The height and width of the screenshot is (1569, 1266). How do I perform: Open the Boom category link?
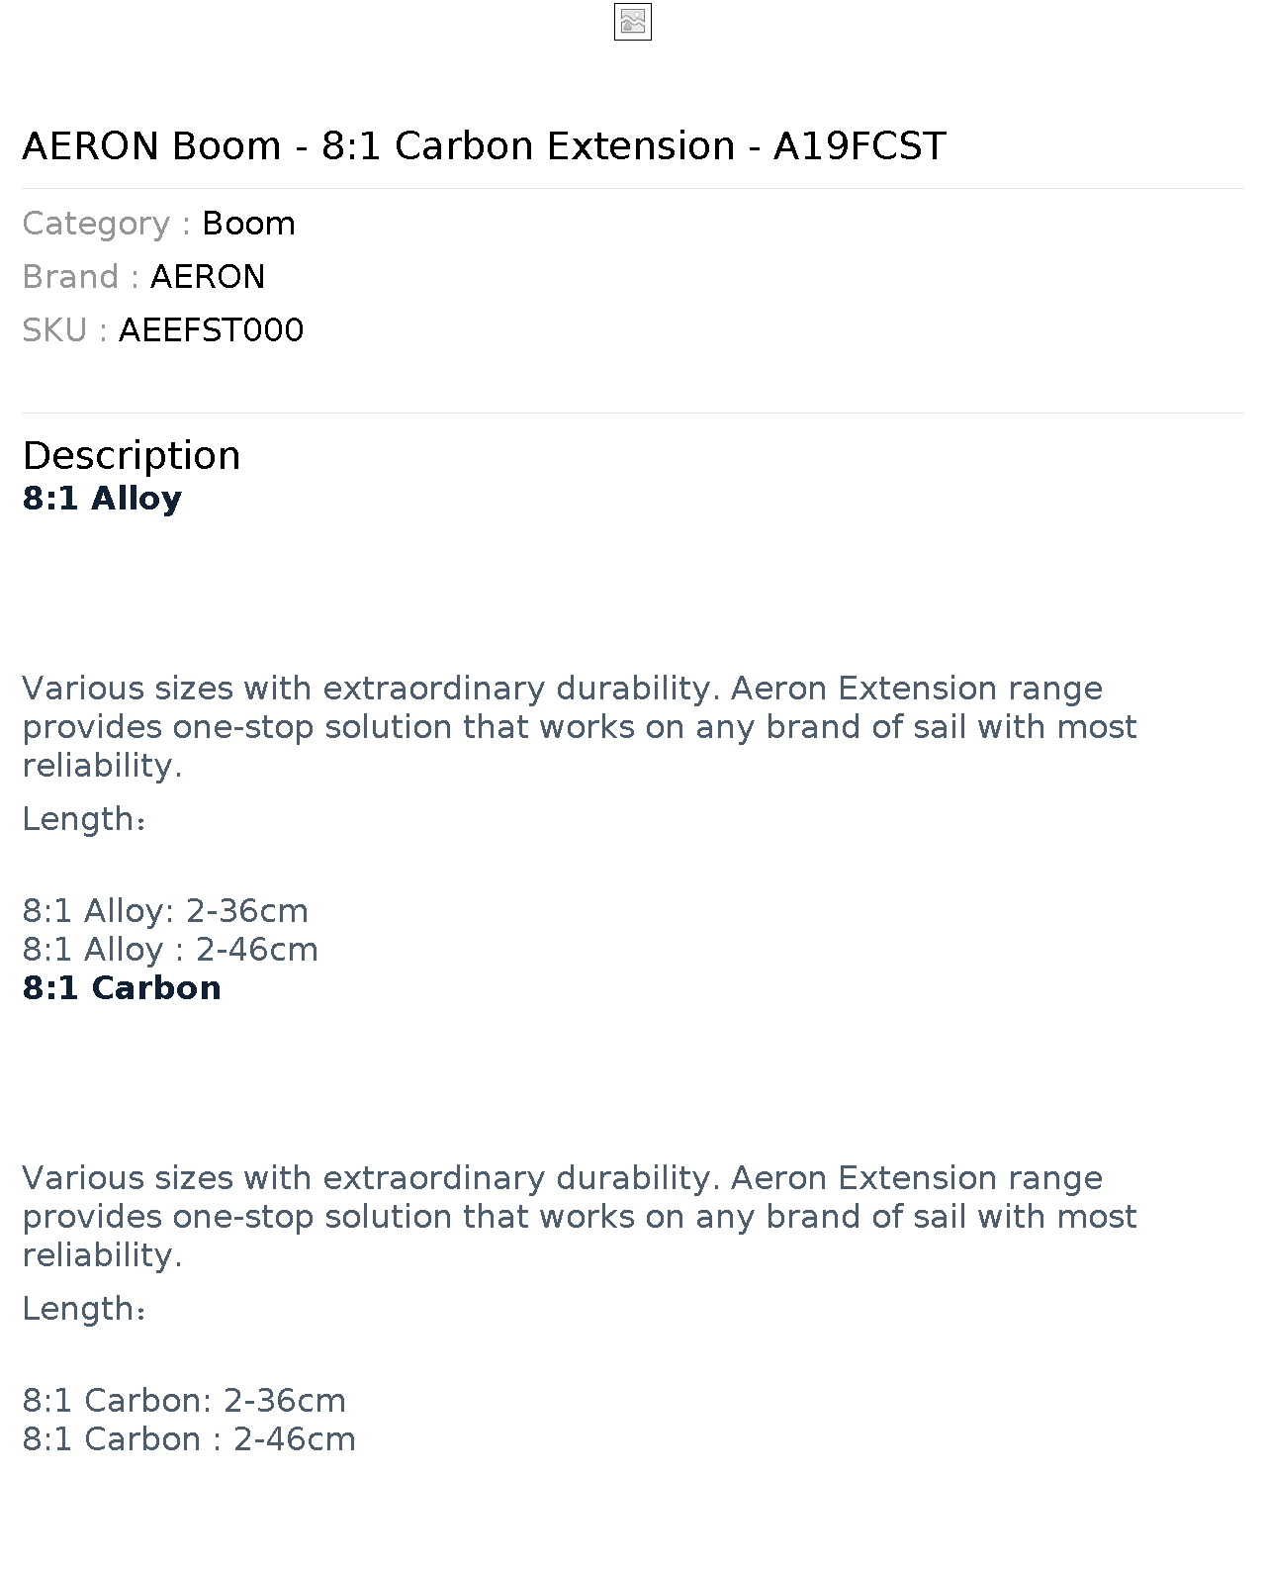click(x=248, y=224)
